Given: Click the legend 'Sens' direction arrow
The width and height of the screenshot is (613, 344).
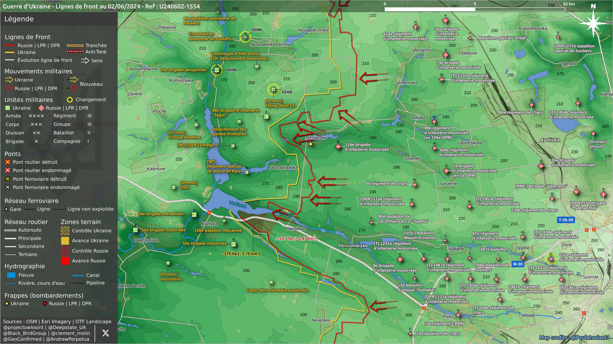Looking at the screenshot, I should click(x=85, y=61).
